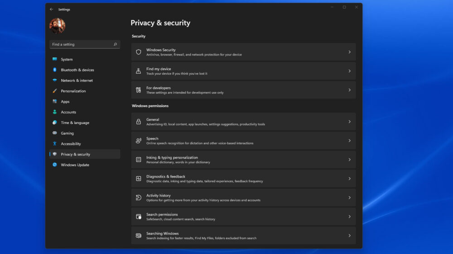Click the search magnifier icon
This screenshot has height=254, width=453.
pos(115,44)
